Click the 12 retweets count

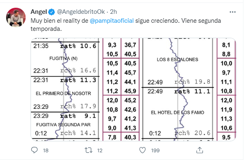100,150
